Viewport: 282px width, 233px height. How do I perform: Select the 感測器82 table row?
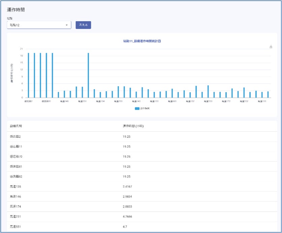tap(17, 176)
